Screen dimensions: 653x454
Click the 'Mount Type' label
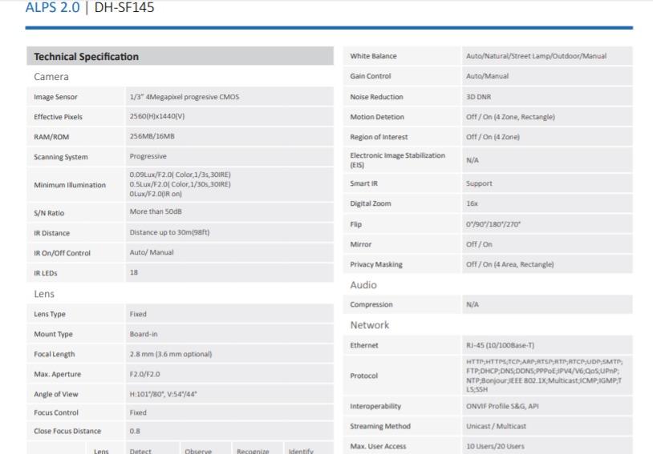[x=53, y=334]
